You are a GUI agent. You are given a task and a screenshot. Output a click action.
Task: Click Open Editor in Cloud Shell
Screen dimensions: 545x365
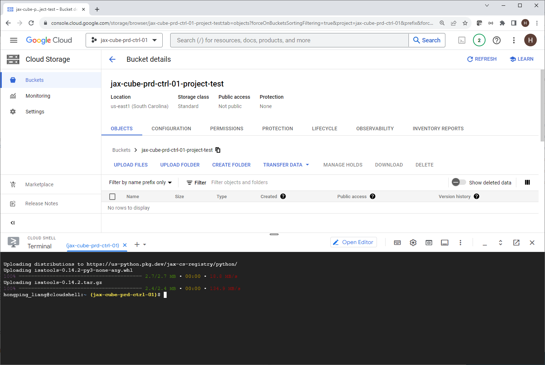click(353, 242)
